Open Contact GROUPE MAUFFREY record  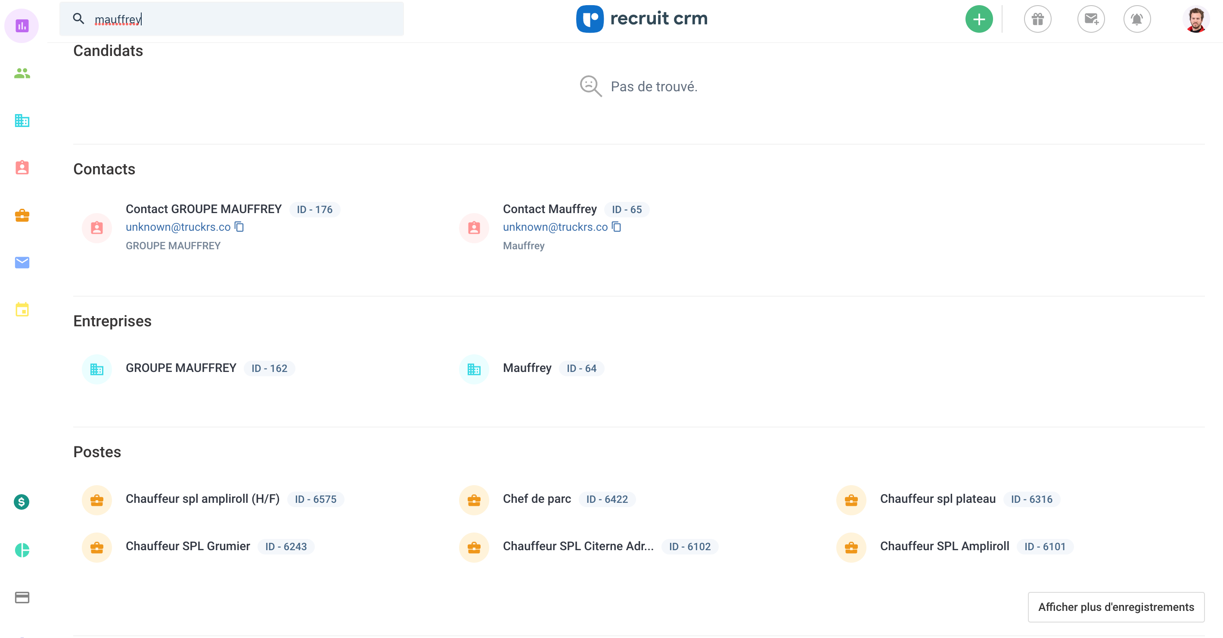tap(204, 209)
